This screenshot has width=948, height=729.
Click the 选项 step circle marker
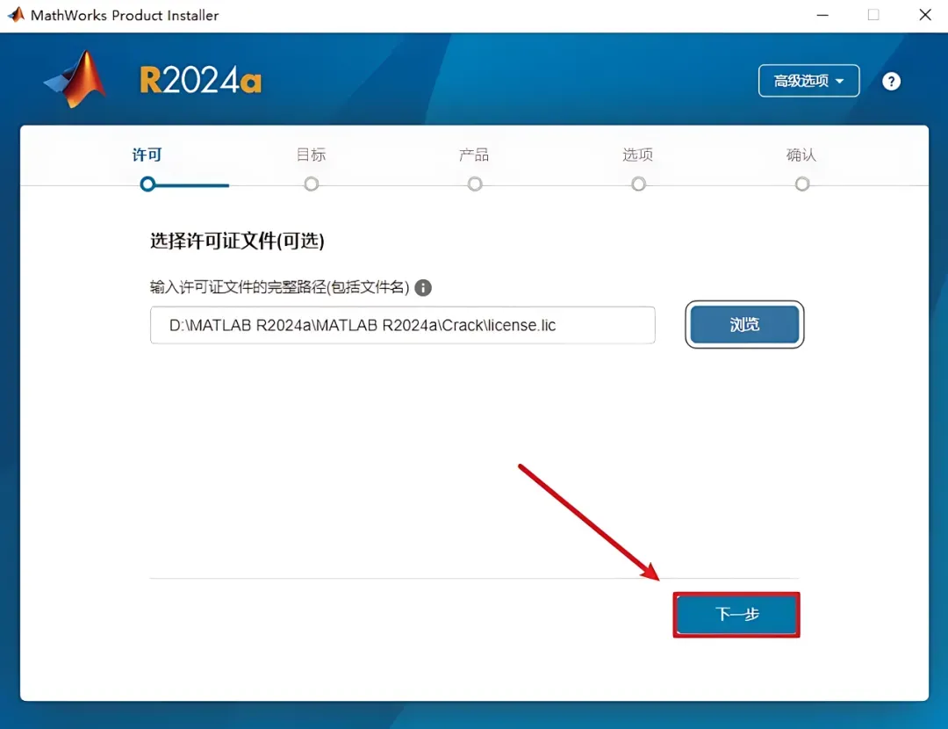[638, 184]
